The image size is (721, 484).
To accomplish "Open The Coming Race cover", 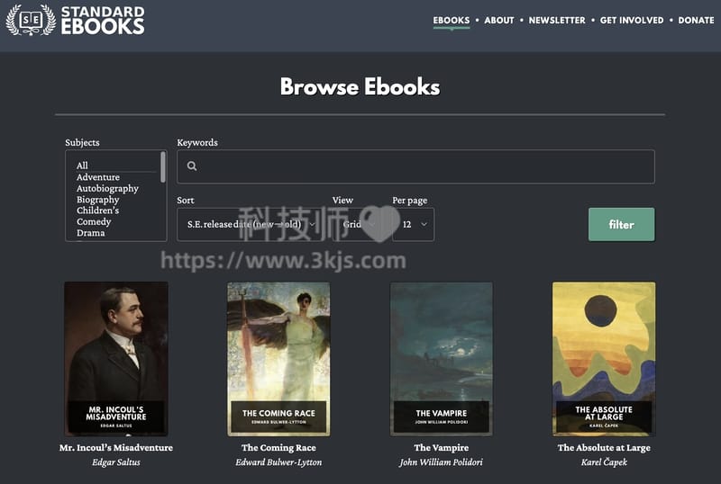I will pyautogui.click(x=278, y=359).
